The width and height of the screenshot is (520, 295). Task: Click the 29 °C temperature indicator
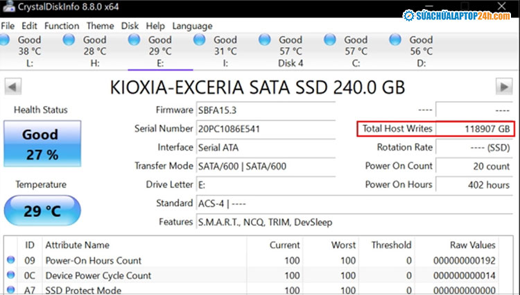(x=42, y=211)
